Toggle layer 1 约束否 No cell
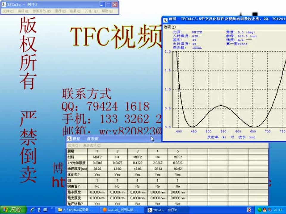286x214 pixels. click(x=97, y=186)
